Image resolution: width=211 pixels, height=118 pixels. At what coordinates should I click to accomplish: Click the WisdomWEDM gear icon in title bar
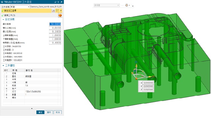click(2, 2)
